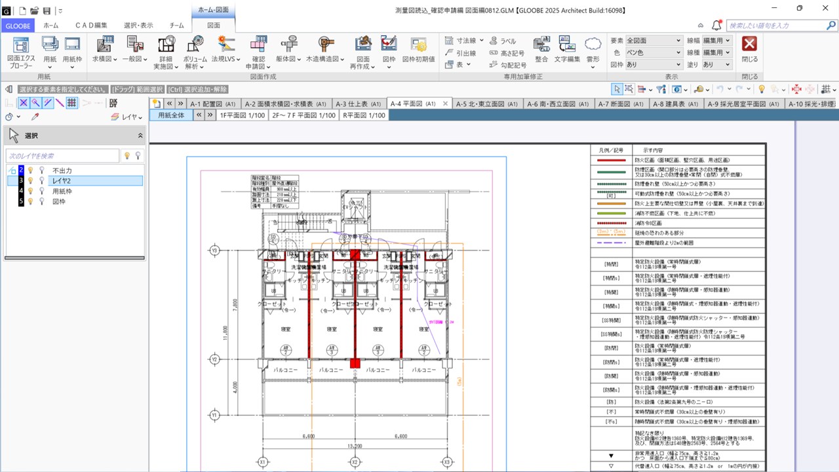Collapse the 選択 panel with chevron
The image size is (839, 472).
tap(140, 136)
